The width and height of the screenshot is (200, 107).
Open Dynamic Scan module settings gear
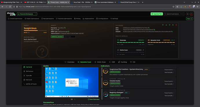coord(172,40)
